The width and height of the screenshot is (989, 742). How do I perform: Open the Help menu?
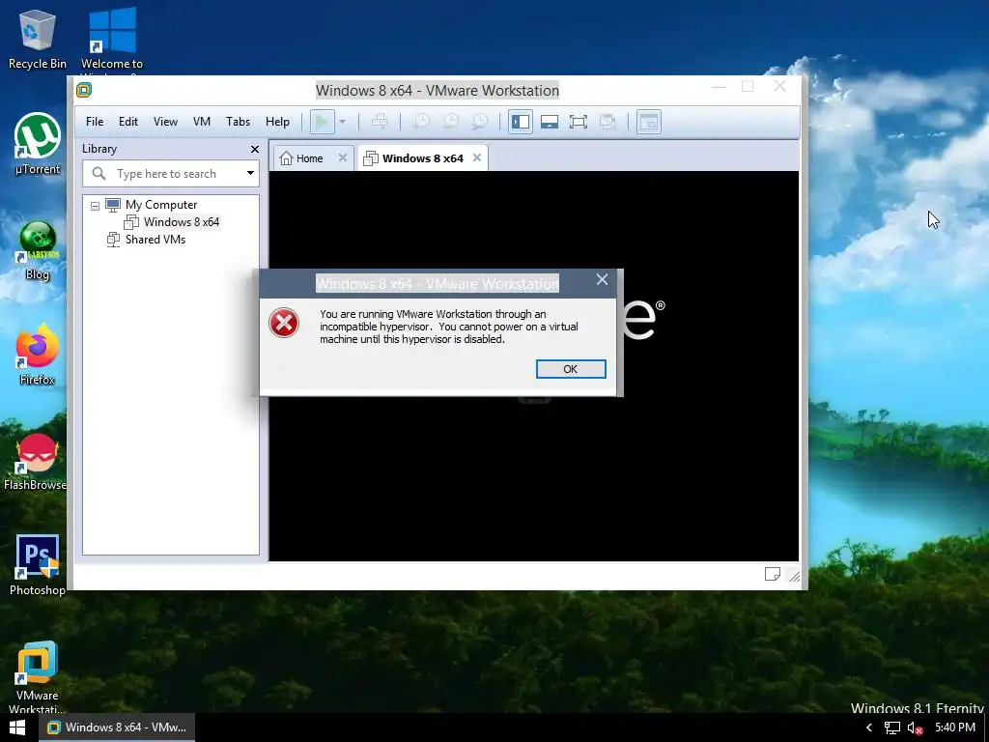coord(277,122)
